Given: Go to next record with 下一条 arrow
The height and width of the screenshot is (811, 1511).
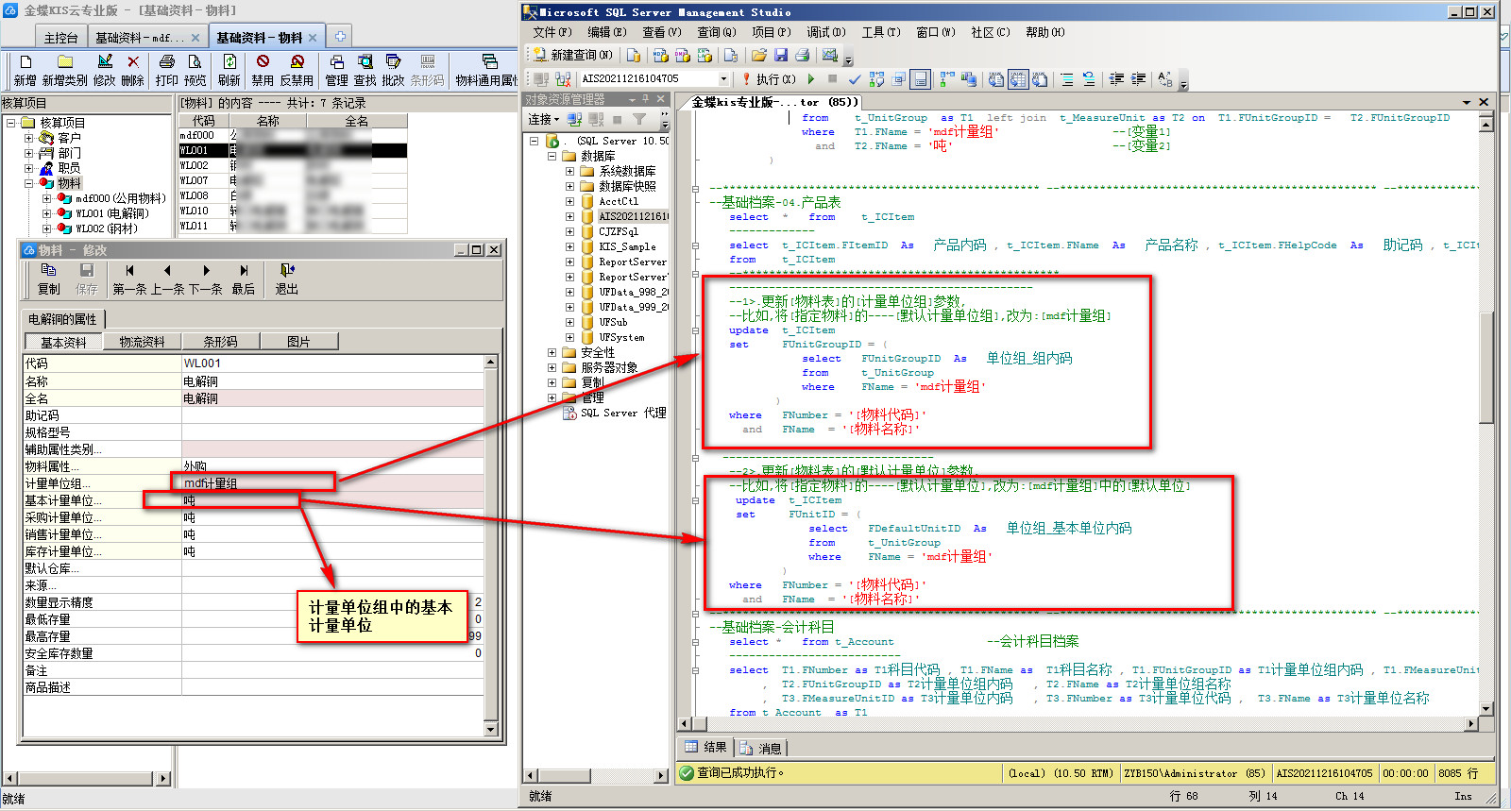Looking at the screenshot, I should tap(206, 271).
